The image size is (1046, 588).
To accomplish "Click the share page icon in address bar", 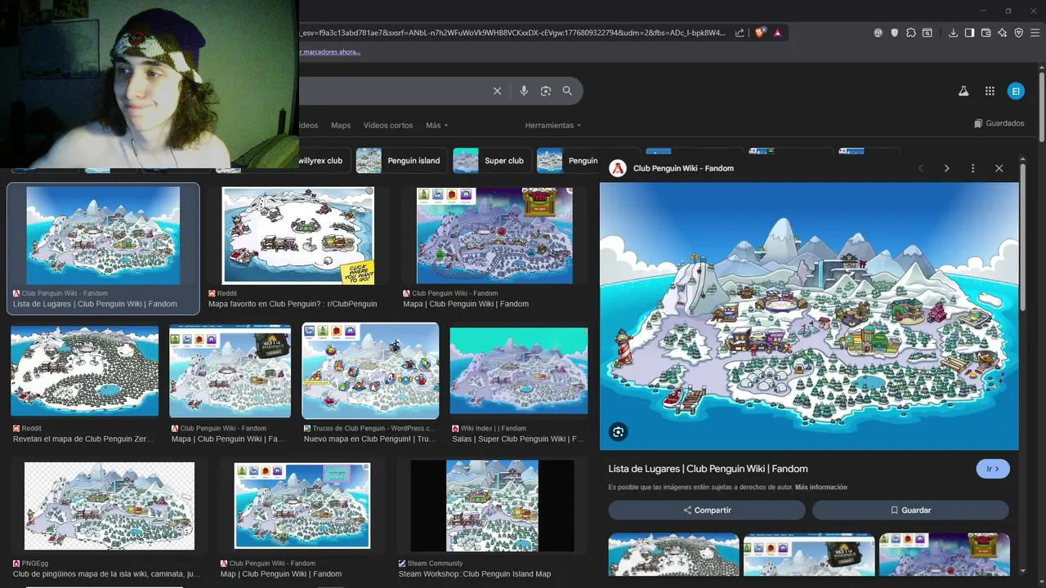I will click(740, 33).
